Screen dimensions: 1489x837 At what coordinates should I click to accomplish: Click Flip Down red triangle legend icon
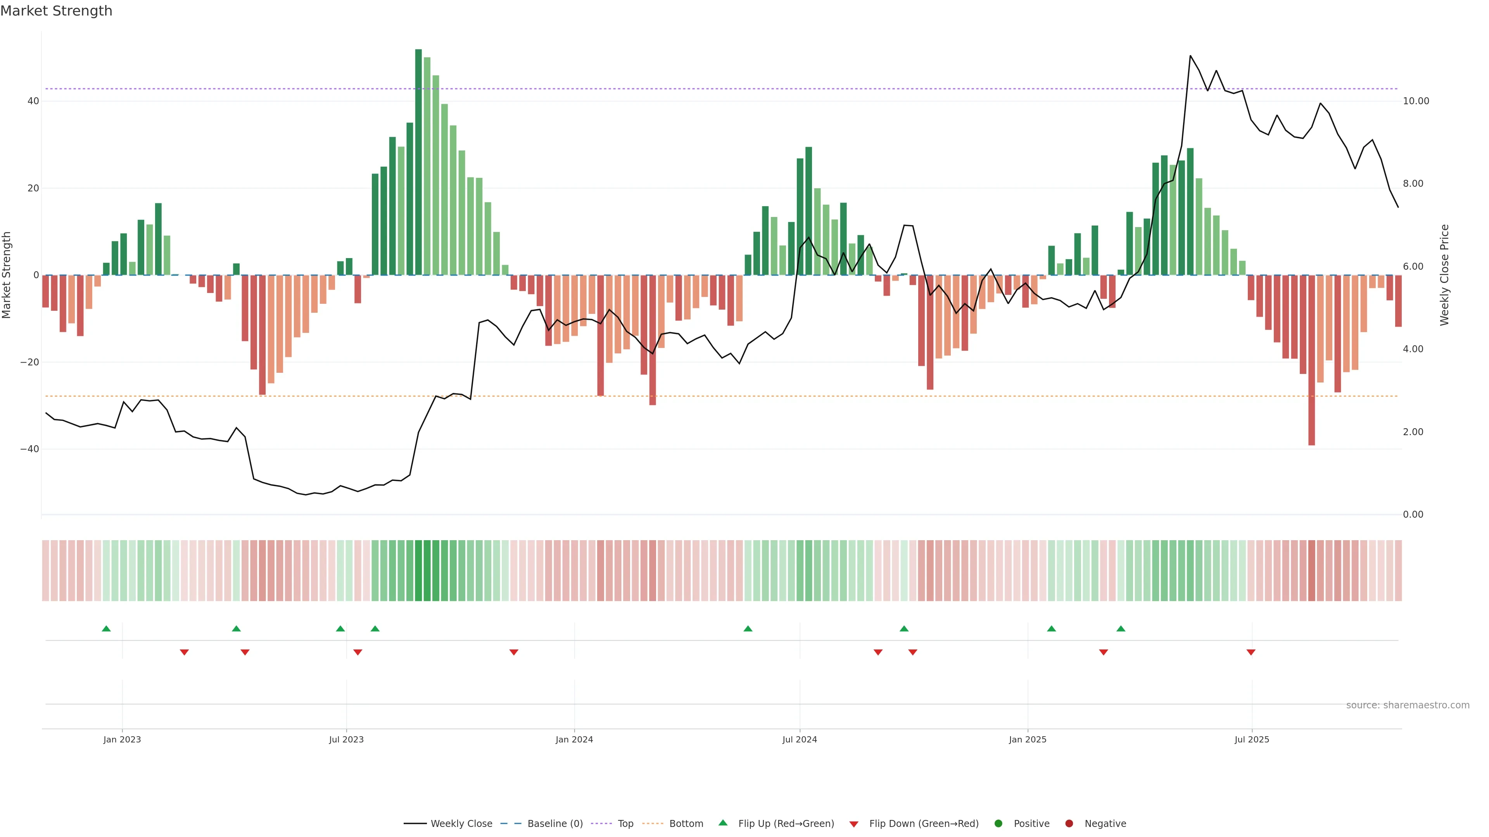(854, 824)
